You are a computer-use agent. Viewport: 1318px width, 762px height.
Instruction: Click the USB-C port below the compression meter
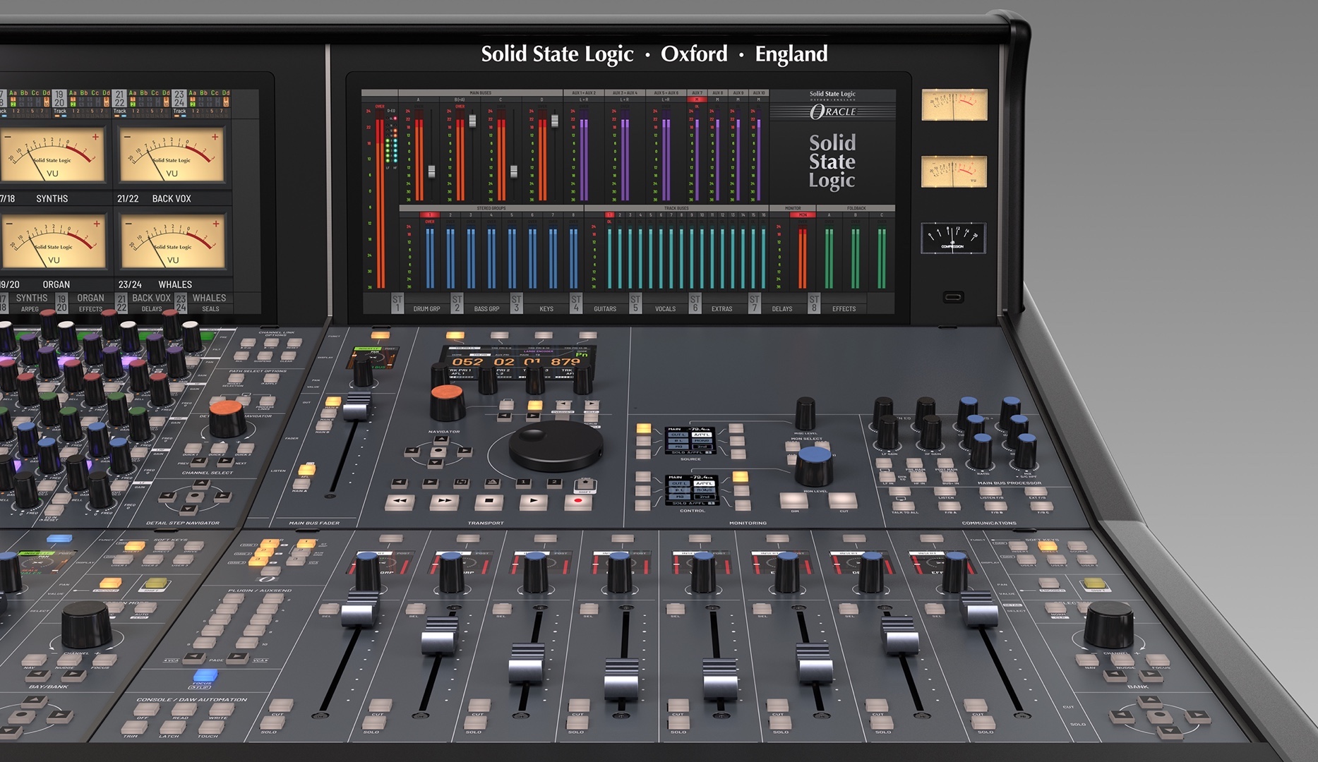(953, 297)
